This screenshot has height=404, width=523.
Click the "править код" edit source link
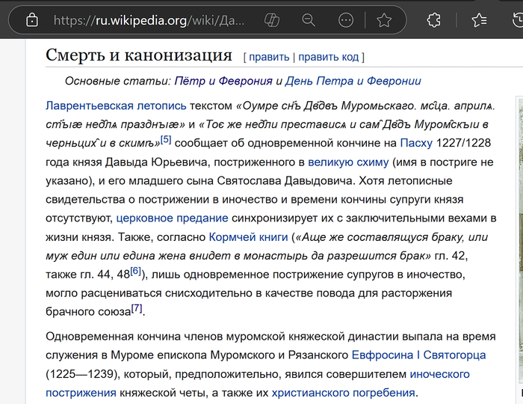329,57
